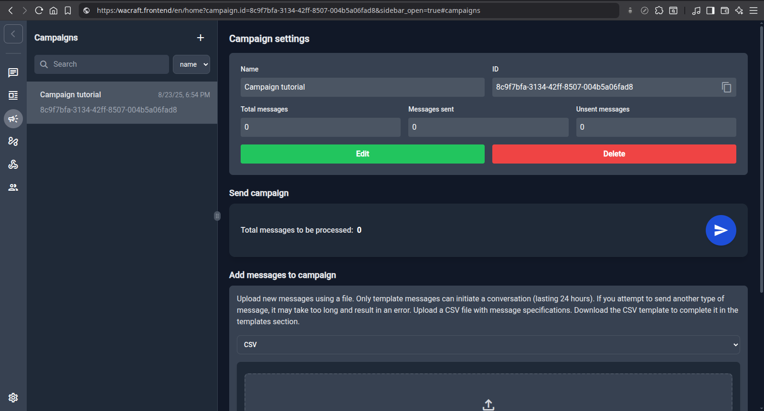Open the webhooks sidebar icon
The image size is (764, 411).
13,164
